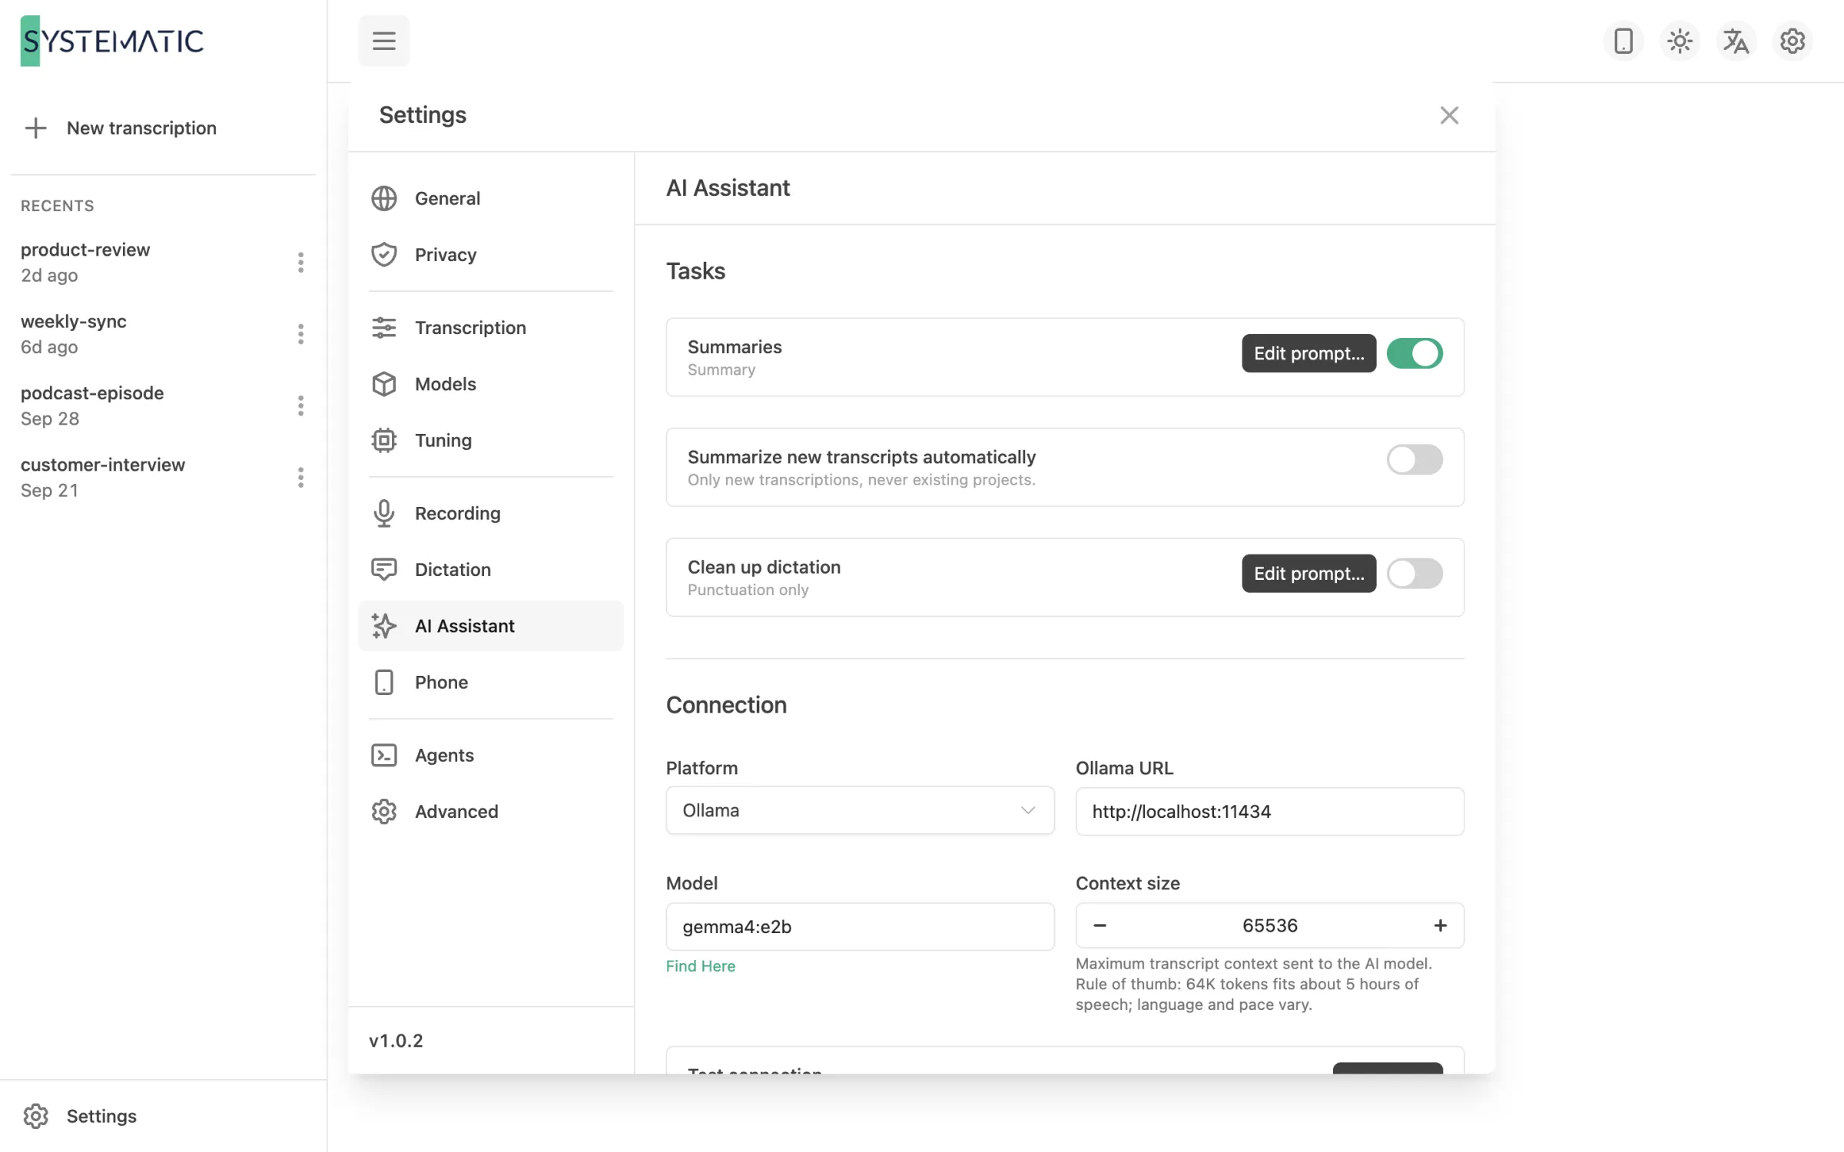The width and height of the screenshot is (1844, 1152).
Task: Enable Summarize new transcripts automatically
Action: pos(1415,459)
